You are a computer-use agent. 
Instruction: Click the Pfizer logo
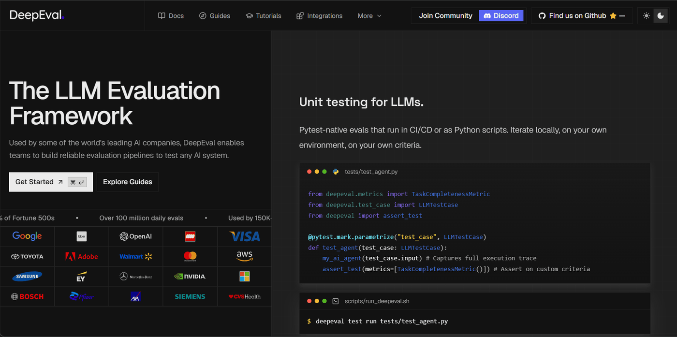pos(81,296)
